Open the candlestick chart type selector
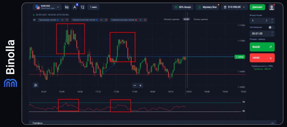Image resolution: width=287 pixels, height=127 pixels. (x=67, y=7)
